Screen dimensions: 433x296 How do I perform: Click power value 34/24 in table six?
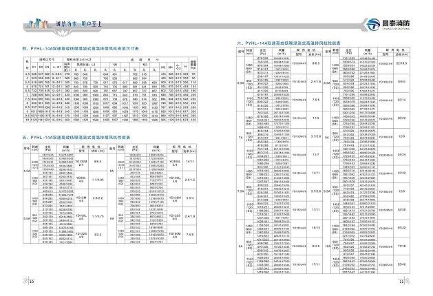tap(401, 155)
